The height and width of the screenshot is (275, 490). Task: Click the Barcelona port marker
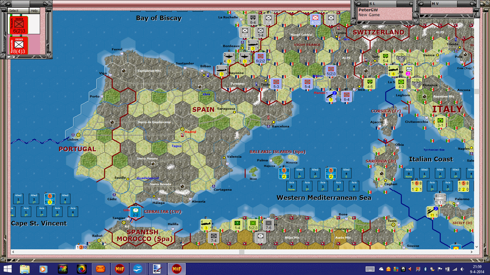pos(269,126)
